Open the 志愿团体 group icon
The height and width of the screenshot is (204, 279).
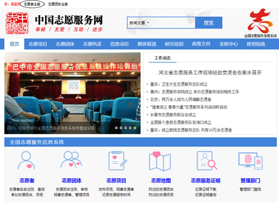tap(71, 159)
